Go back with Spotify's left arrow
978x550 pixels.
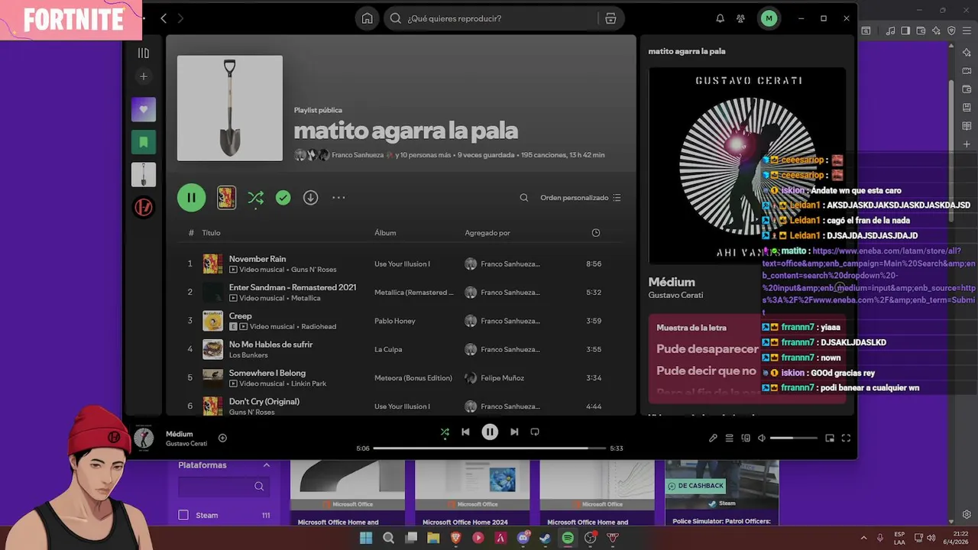coord(164,18)
